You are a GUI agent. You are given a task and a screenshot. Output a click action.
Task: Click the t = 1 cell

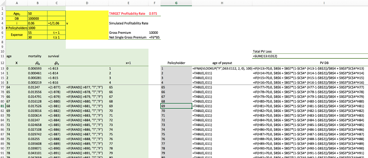tap(56, 32)
